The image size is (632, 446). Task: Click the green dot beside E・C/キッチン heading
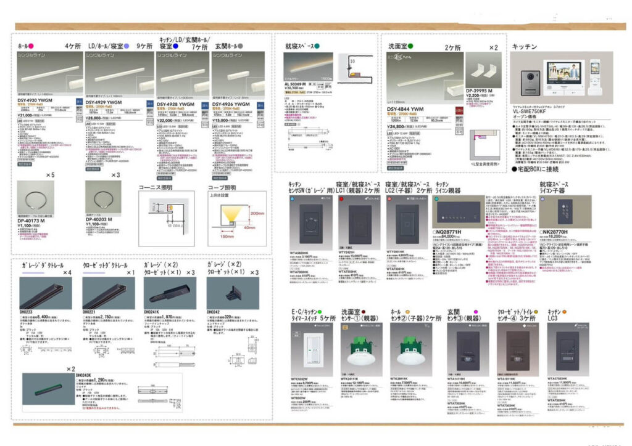pos(320,312)
